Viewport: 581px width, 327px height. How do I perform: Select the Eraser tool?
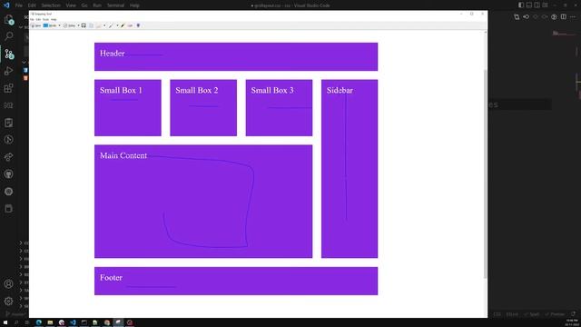(130, 25)
